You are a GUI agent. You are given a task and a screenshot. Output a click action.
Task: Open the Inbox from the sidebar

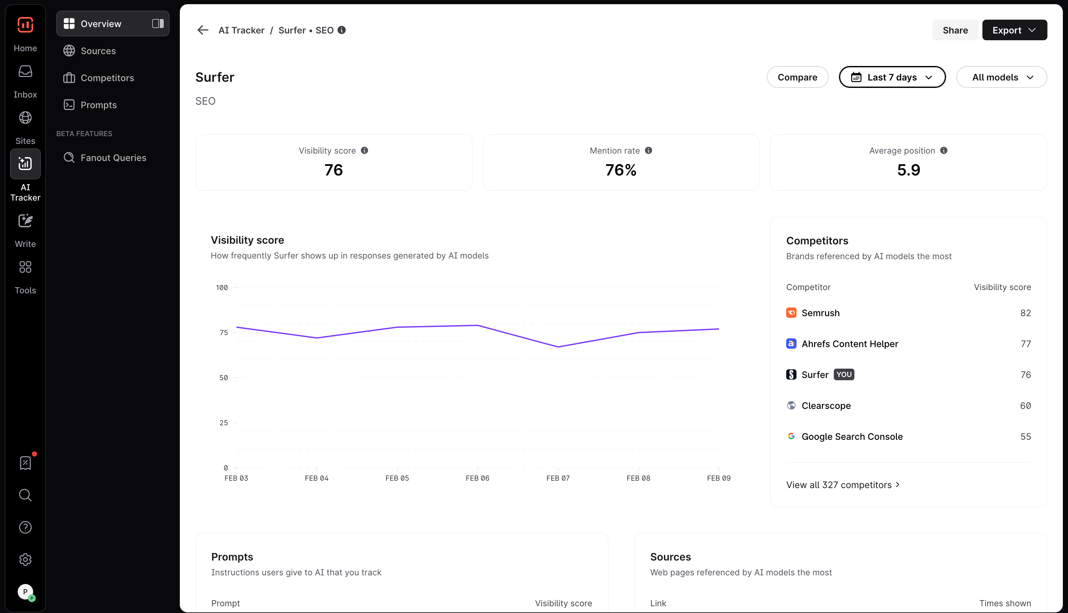25,71
